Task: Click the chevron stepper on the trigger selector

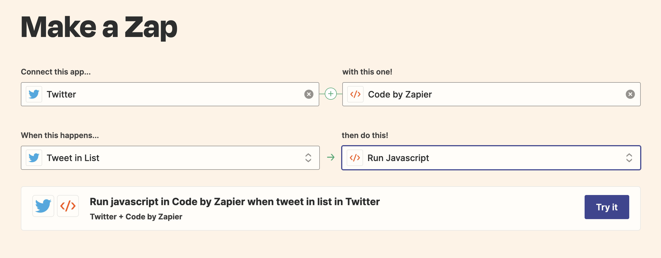Action: click(x=309, y=157)
